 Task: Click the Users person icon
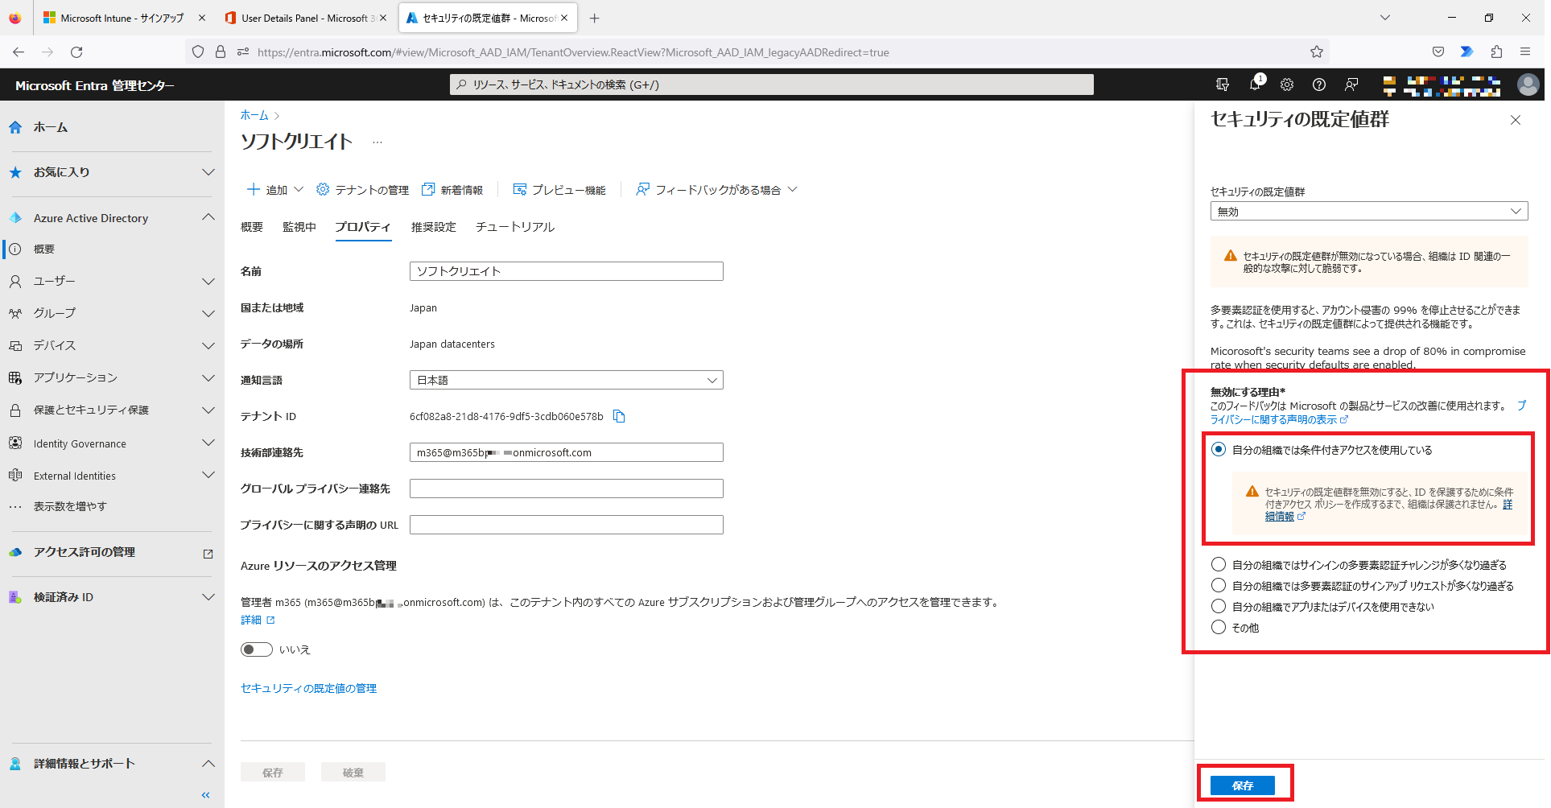(15, 281)
